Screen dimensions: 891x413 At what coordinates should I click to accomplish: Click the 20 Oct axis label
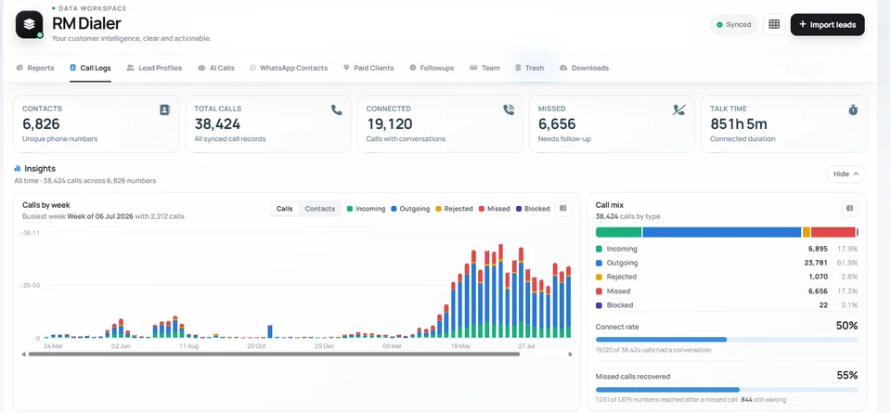(256, 345)
